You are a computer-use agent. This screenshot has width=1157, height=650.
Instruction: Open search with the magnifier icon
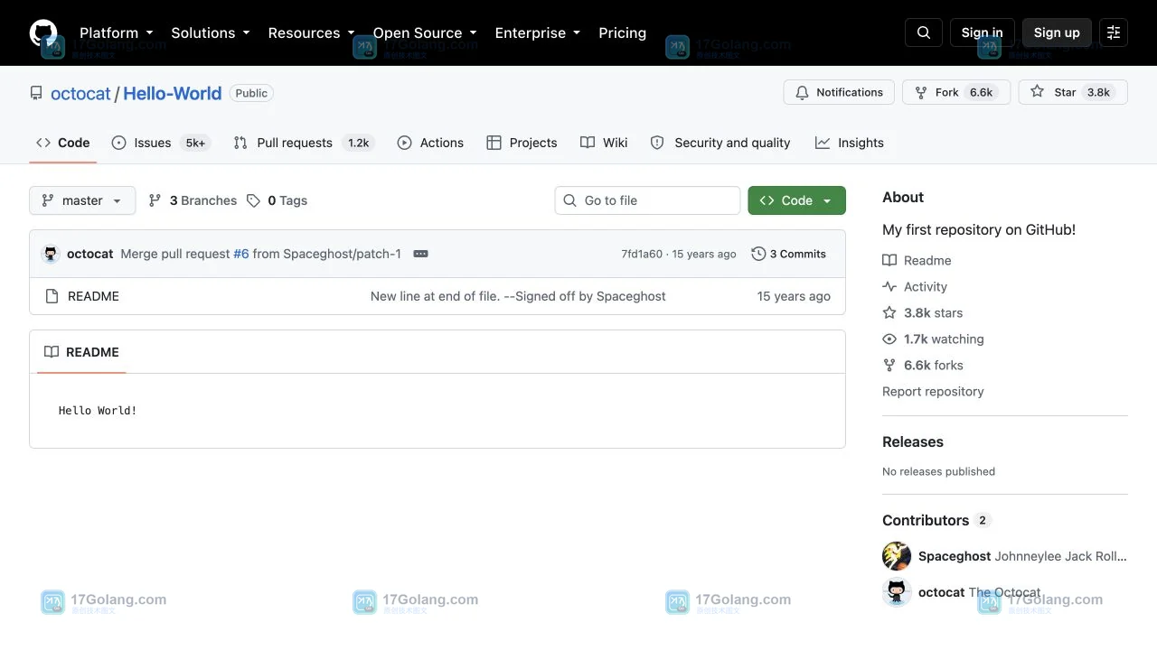pos(924,32)
